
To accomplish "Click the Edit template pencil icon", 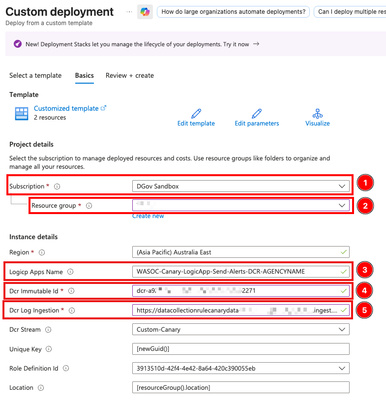I will click(x=196, y=113).
